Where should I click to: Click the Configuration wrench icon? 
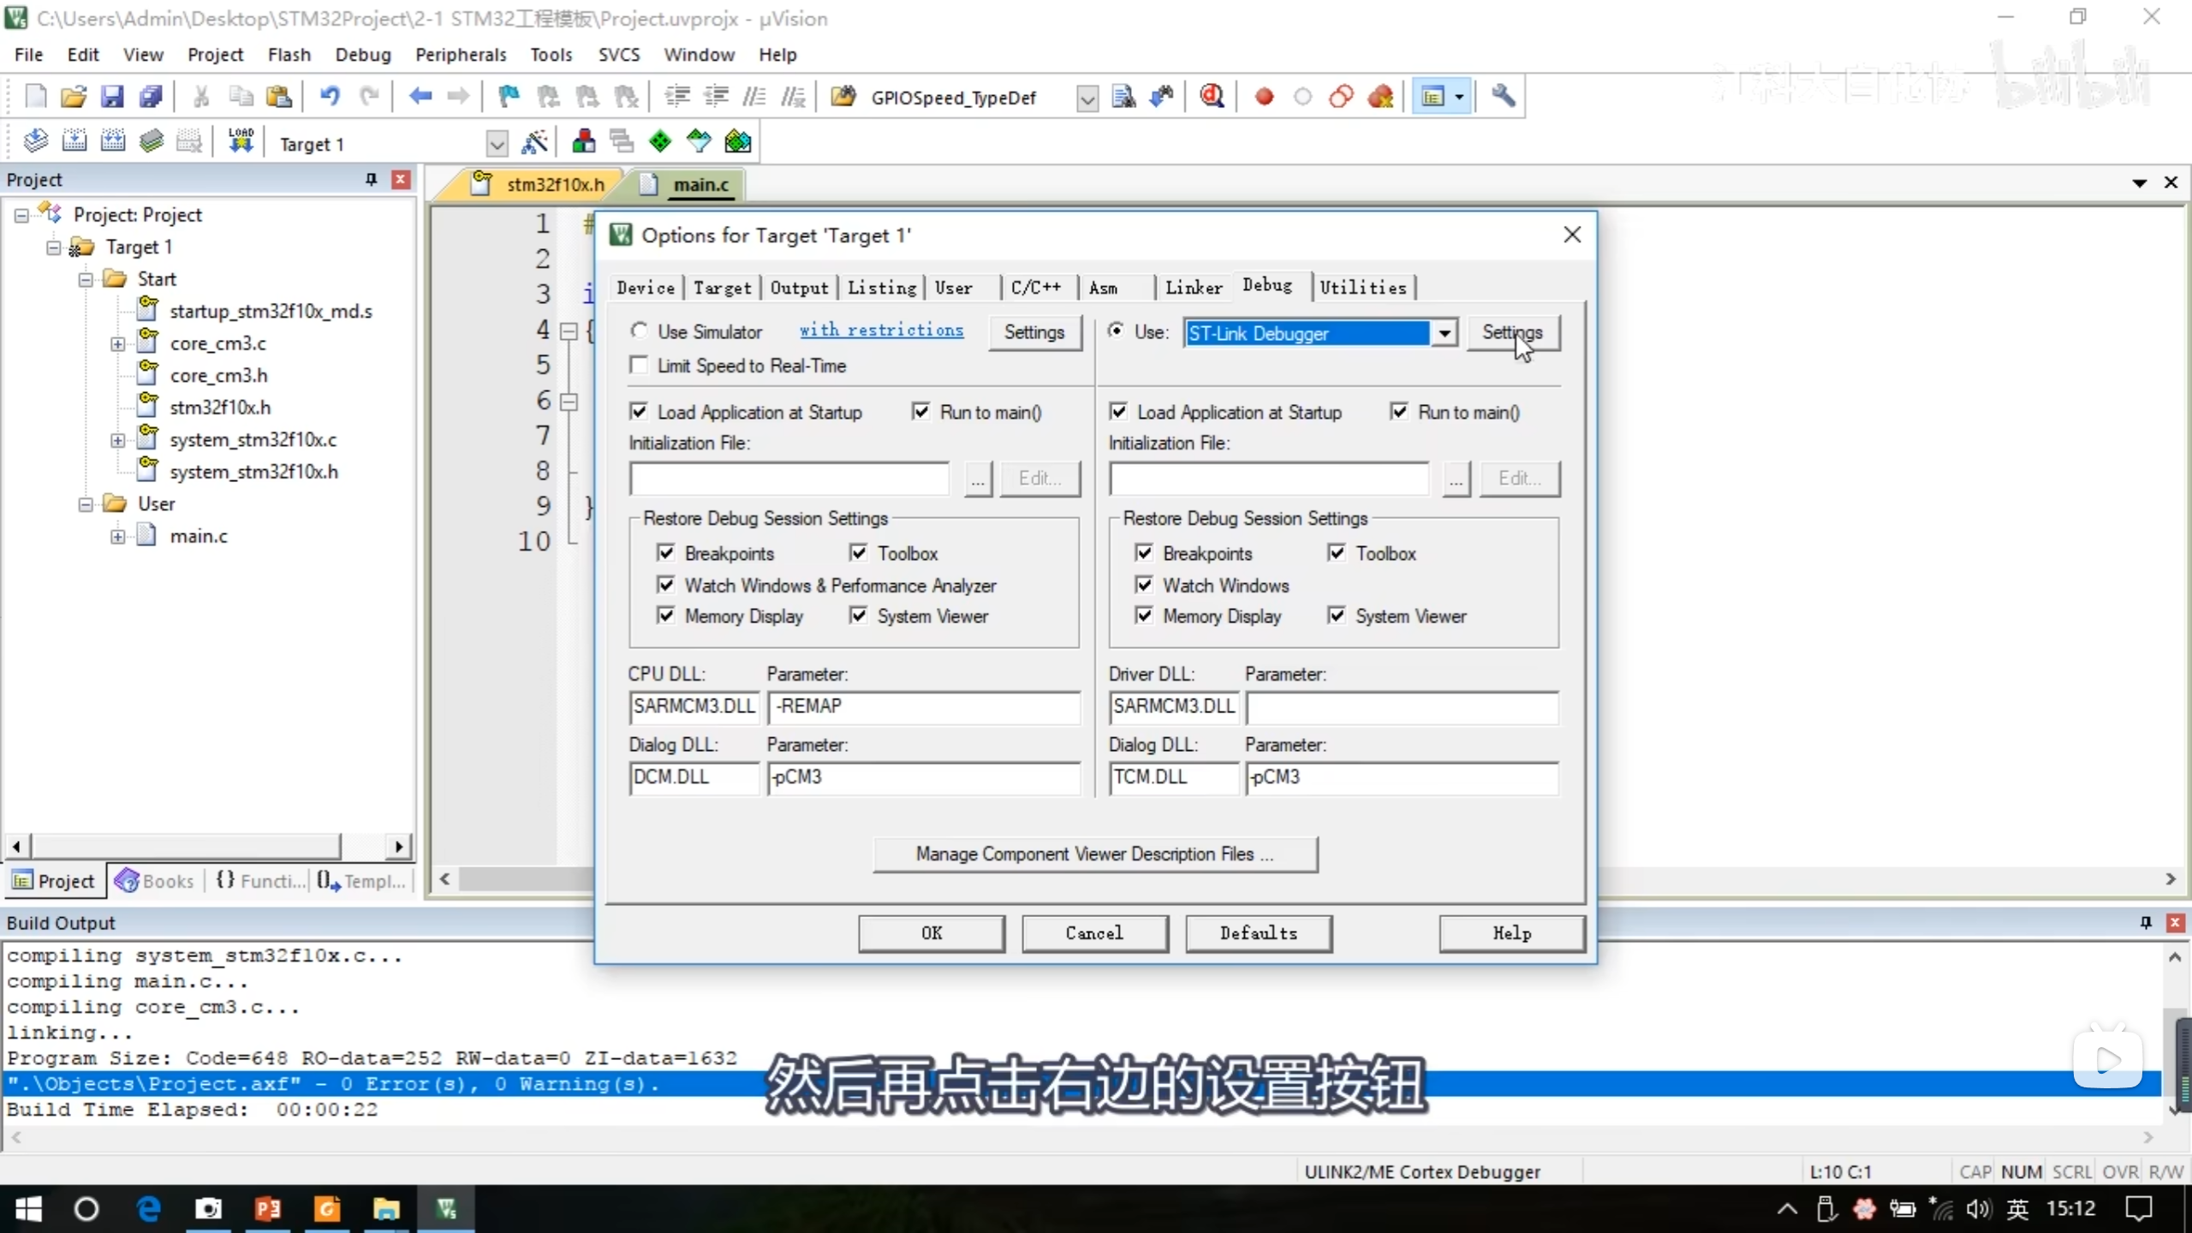(x=1504, y=97)
